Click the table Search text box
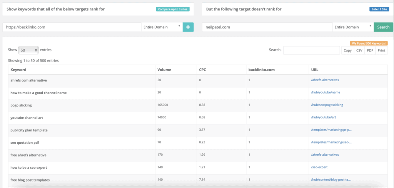This screenshot has width=394, height=188. [x=312, y=50]
